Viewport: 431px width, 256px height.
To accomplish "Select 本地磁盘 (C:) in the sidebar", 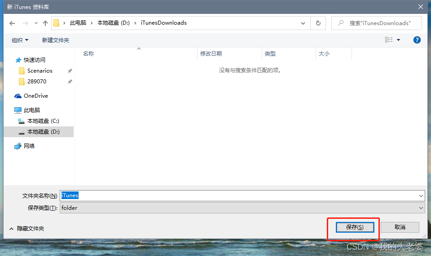I will tap(43, 121).
